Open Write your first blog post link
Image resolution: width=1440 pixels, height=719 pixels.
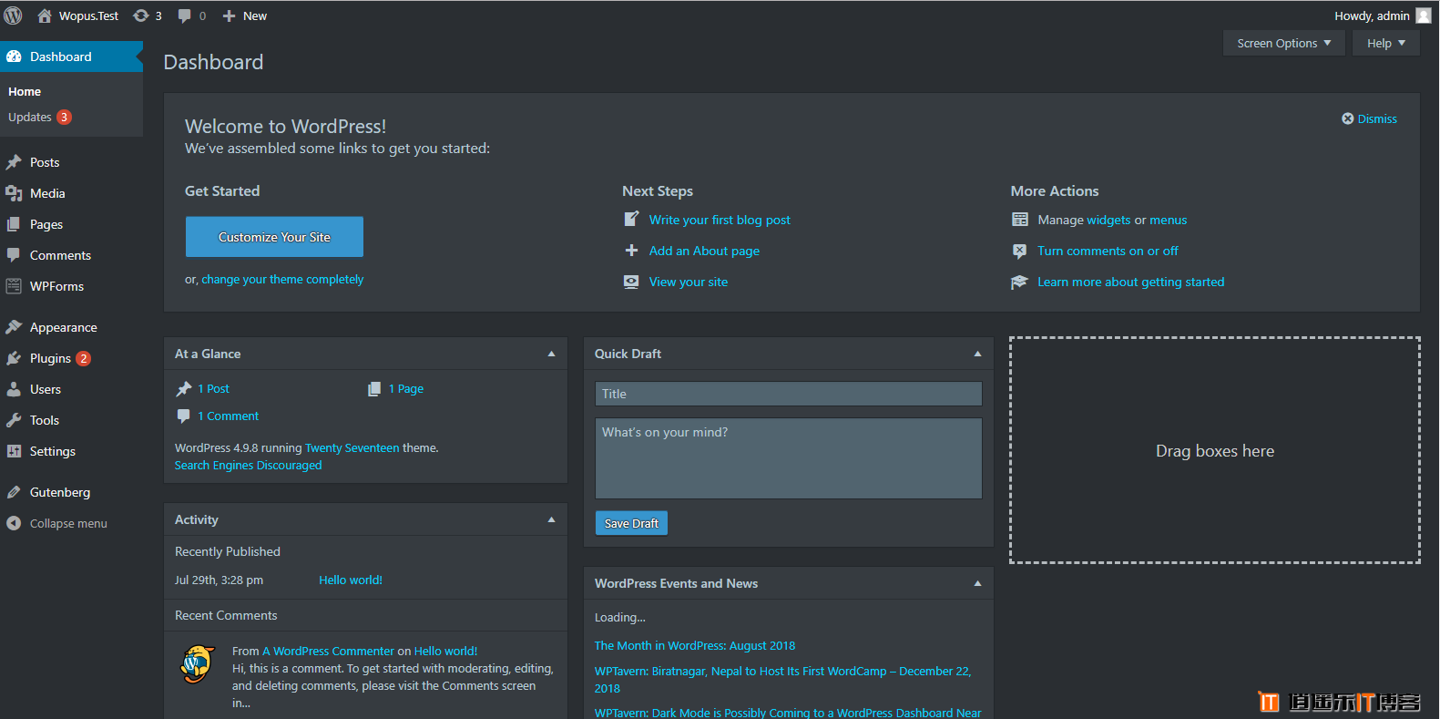tap(720, 220)
